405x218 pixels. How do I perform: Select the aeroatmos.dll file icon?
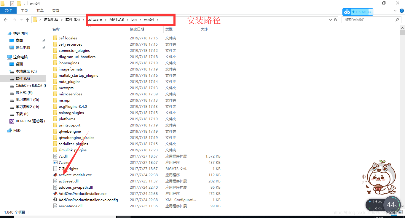(55, 206)
